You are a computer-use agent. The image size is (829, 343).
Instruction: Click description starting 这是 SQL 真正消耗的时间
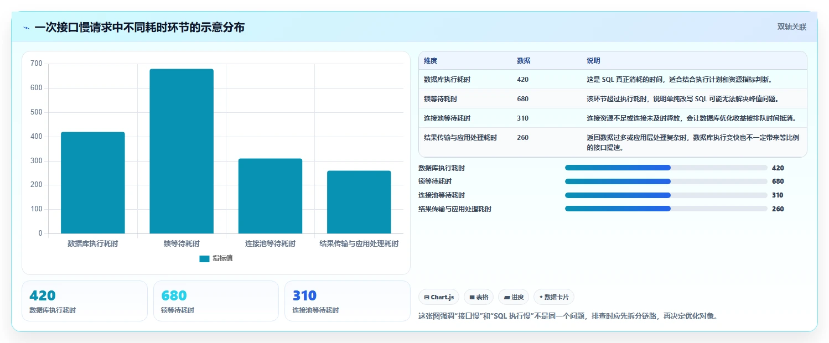[x=679, y=80]
